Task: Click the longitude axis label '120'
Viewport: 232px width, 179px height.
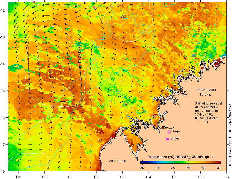Action: (44, 177)
